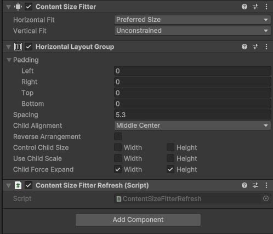The width and height of the screenshot is (273, 234).
Task: Click the Content Size Fitter component icon
Action: click(x=18, y=7)
